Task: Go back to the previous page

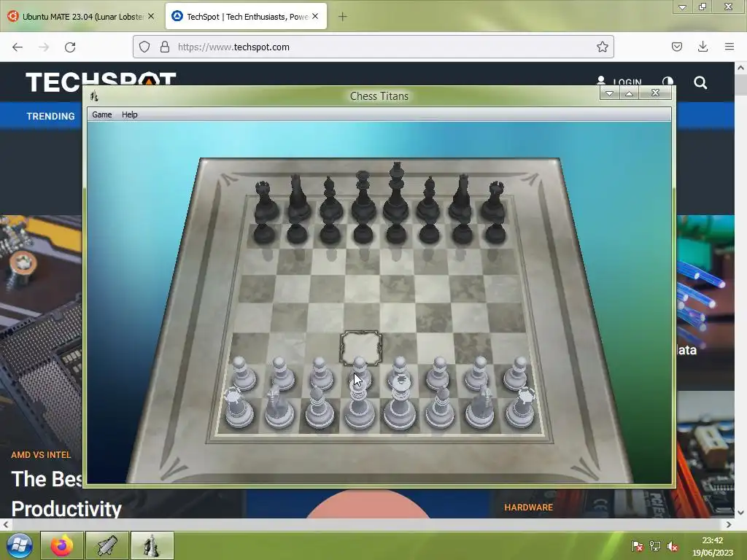Action: (18, 47)
